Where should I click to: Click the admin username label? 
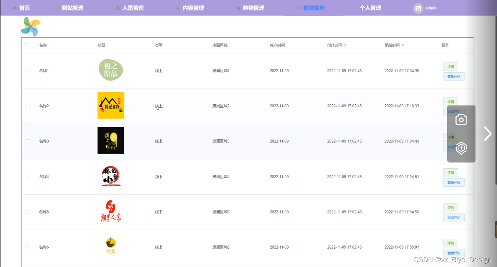[x=431, y=8]
